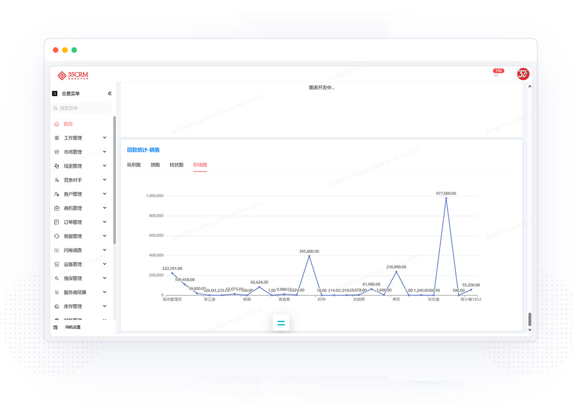Click the 全景菜单 list icon
The width and height of the screenshot is (575, 408).
click(x=55, y=93)
